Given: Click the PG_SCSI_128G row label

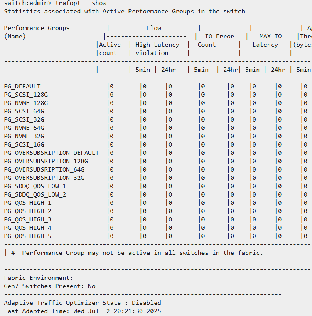Looking at the screenshot, I should coord(26,95).
